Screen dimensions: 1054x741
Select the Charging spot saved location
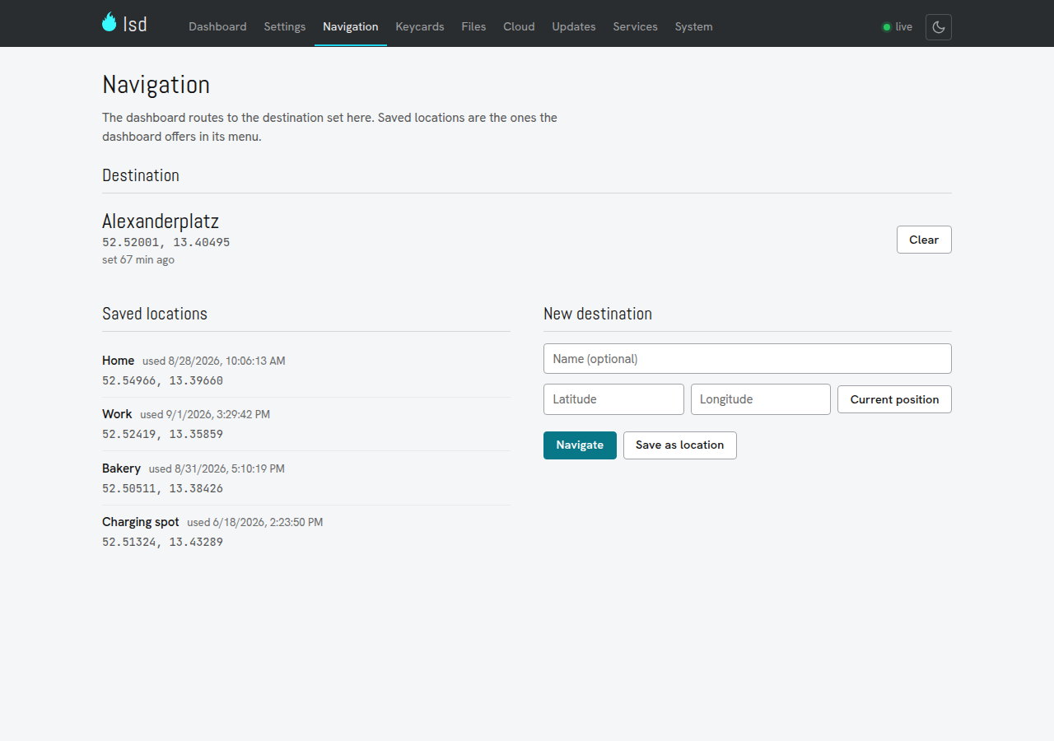coord(306,532)
